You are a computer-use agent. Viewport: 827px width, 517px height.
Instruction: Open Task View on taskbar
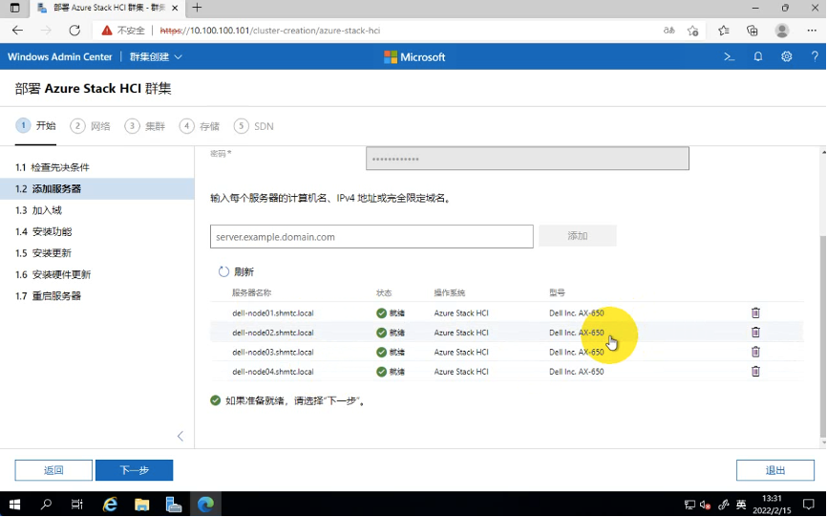[77, 505]
